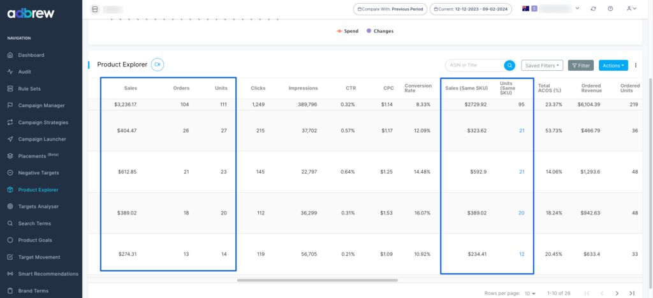Click the adbrew logo
653x298 pixels.
pyautogui.click(x=31, y=14)
